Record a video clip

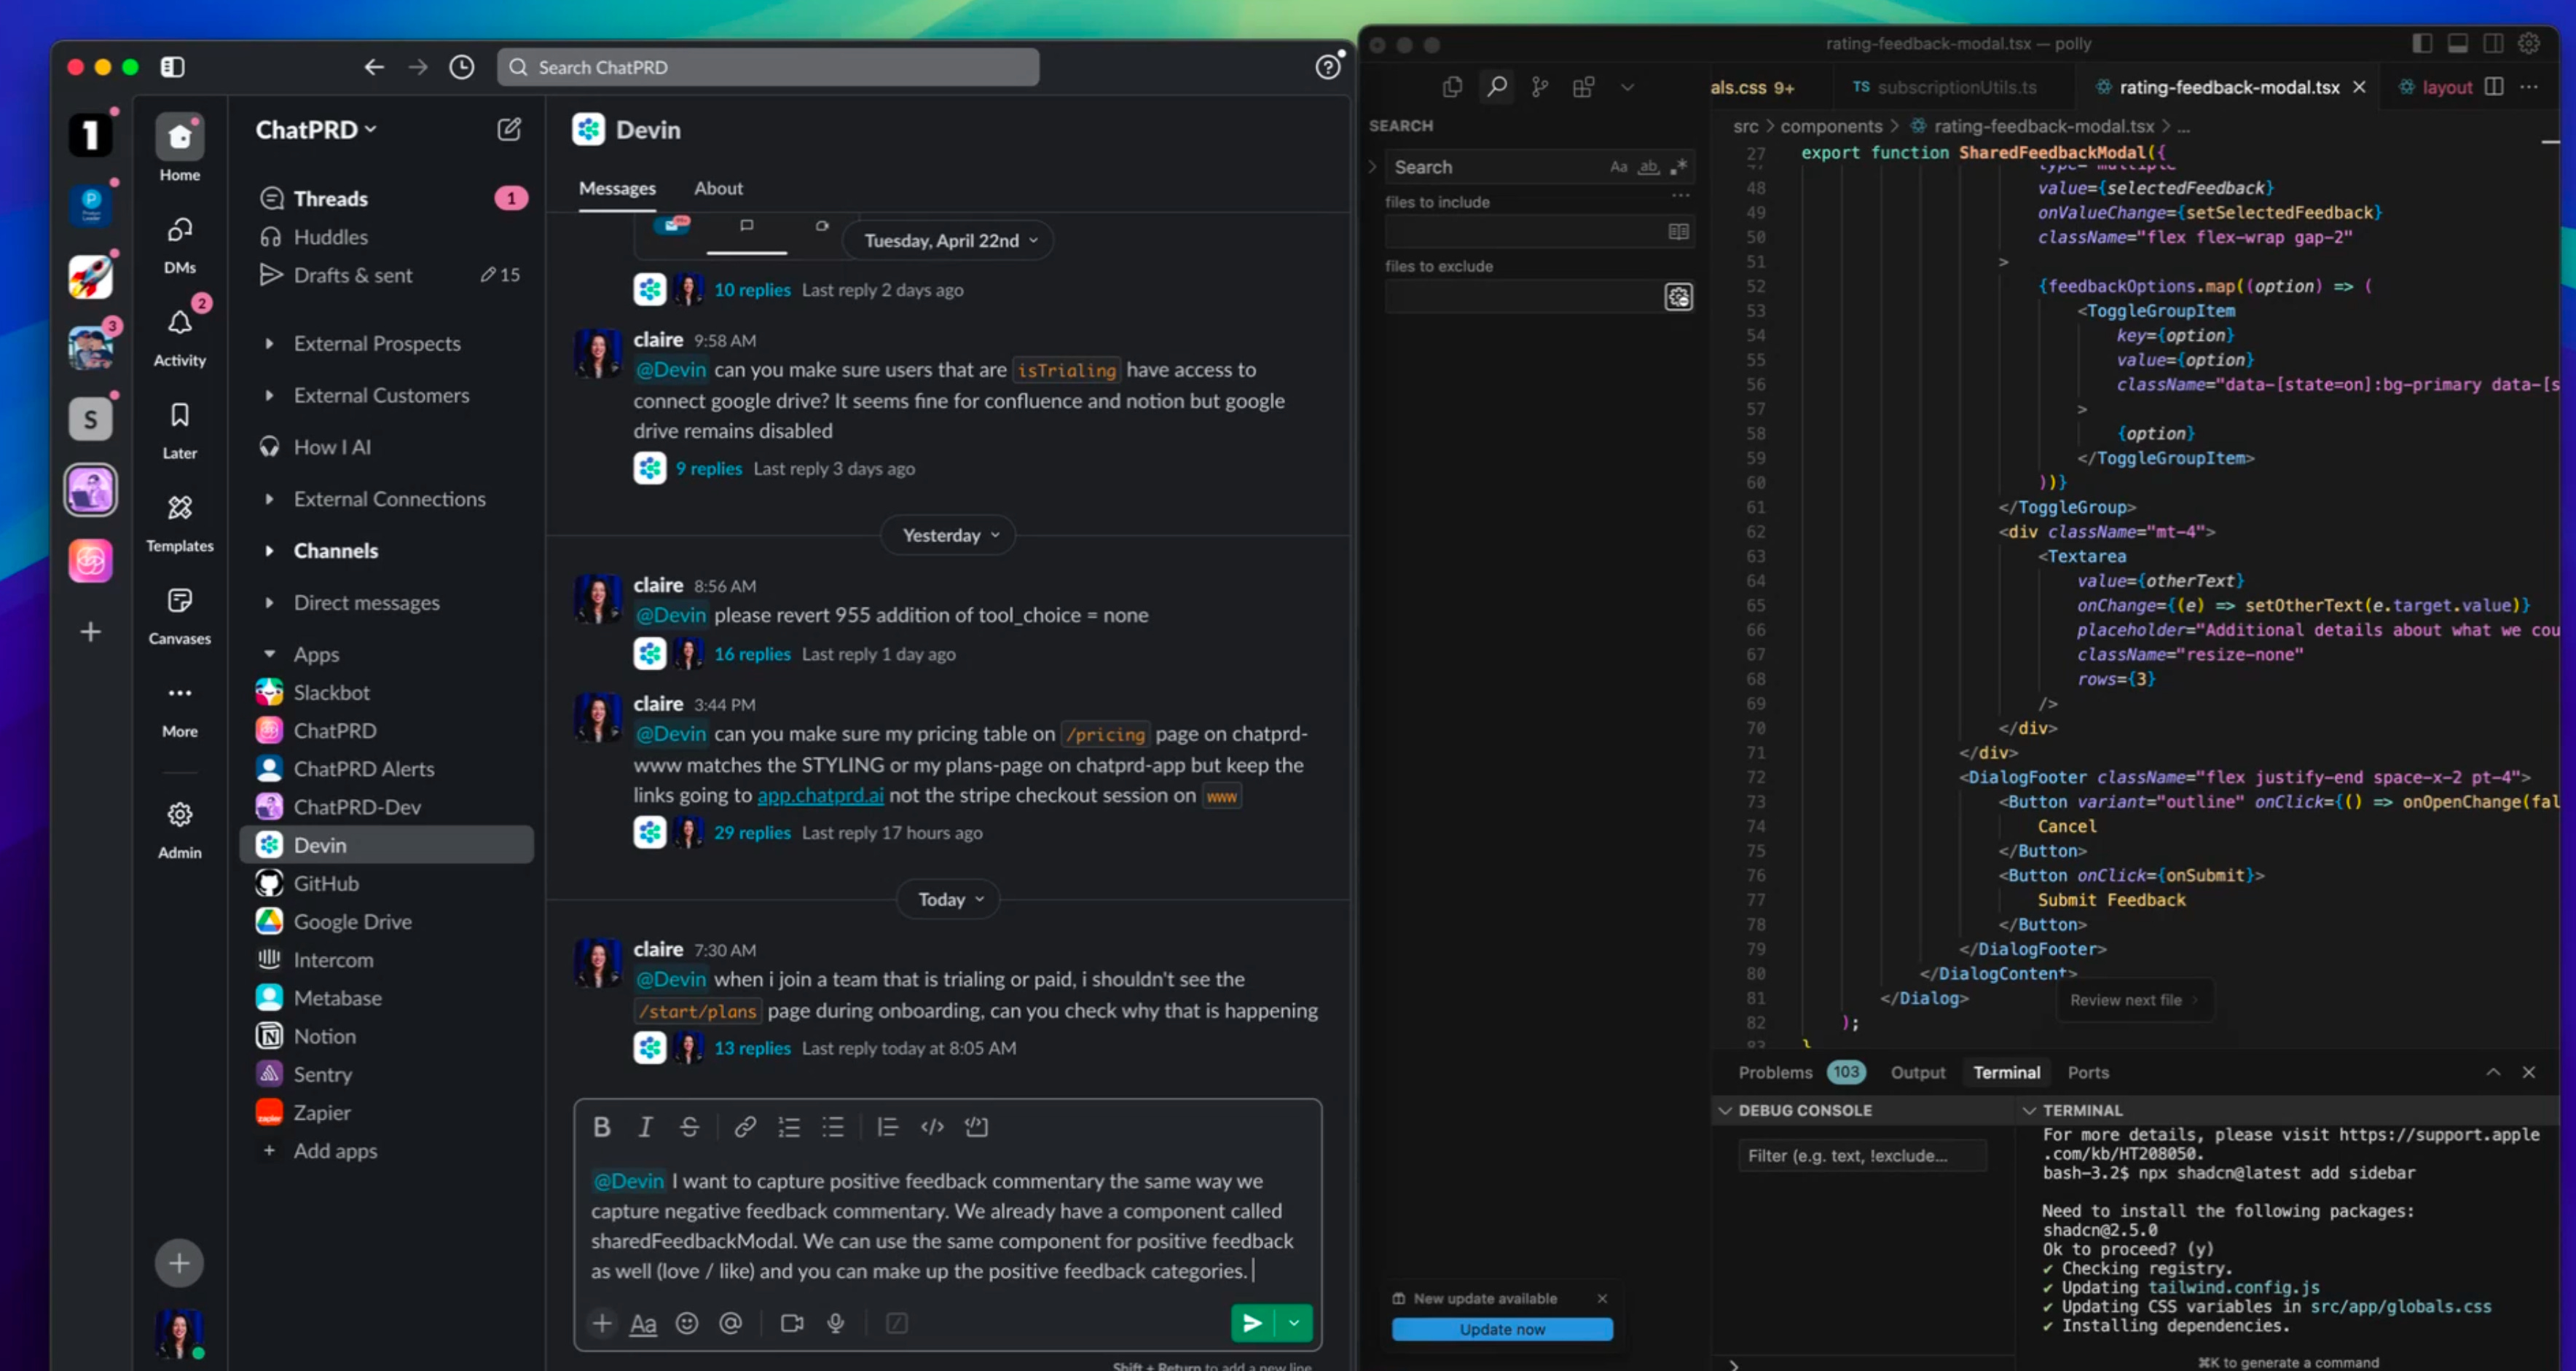[792, 1323]
